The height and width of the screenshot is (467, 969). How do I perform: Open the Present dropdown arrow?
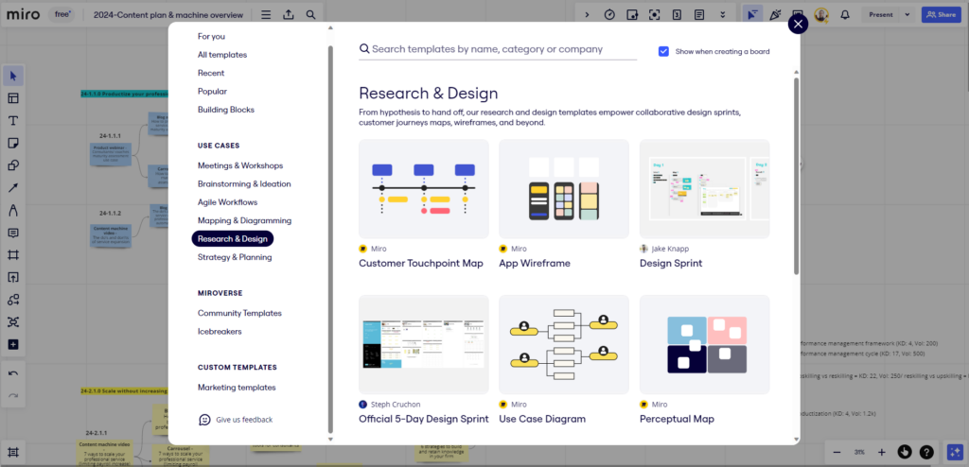[905, 15]
